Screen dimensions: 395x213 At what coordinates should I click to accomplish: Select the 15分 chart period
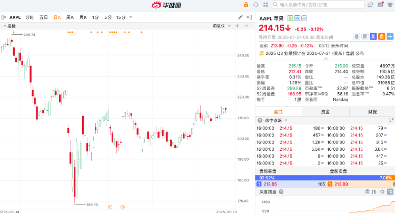(121, 17)
